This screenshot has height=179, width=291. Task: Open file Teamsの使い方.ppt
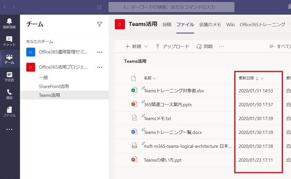click(x=163, y=160)
